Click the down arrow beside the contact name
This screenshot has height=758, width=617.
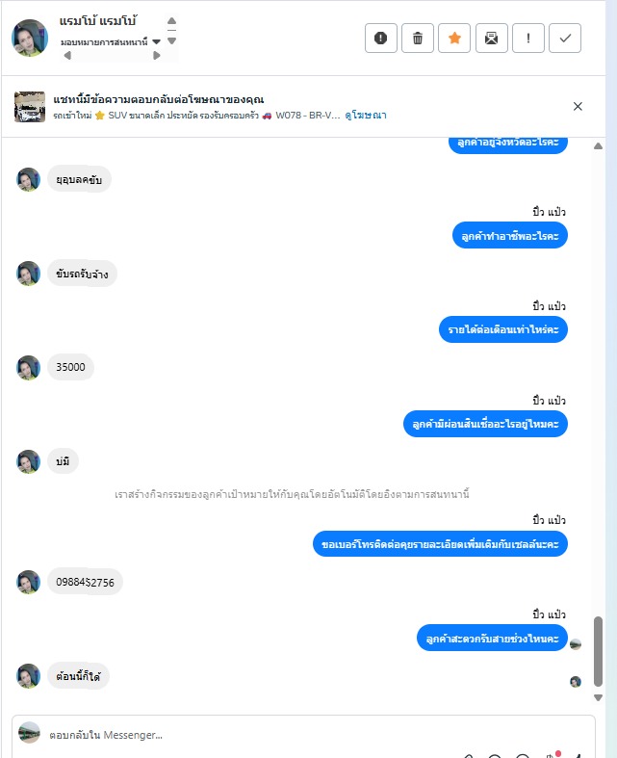click(x=171, y=41)
